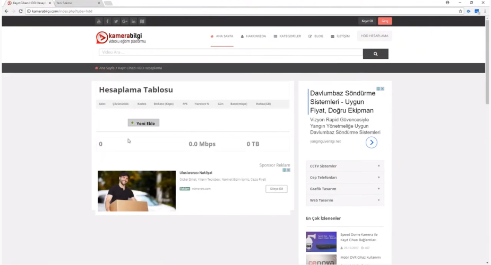Click the Facebook icon in the top bar
This screenshot has width=491, height=265.
107,21
